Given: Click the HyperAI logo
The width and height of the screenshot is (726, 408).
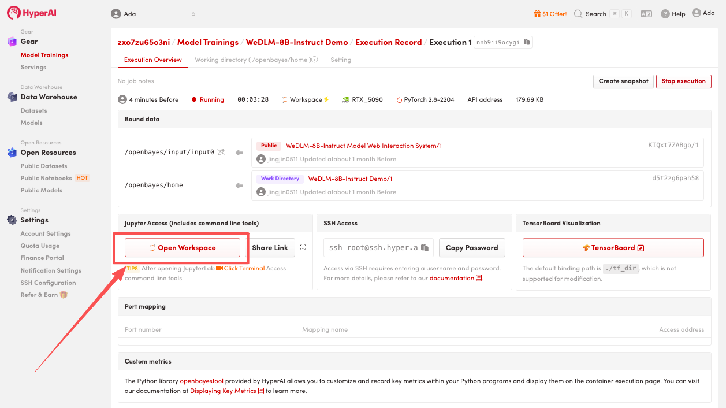Looking at the screenshot, I should click(x=32, y=13).
